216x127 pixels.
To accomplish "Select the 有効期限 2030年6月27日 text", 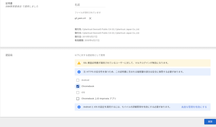I will pyautogui.click(x=87, y=40).
